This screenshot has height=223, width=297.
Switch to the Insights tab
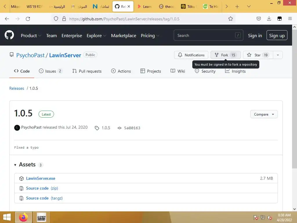[x=235, y=71]
